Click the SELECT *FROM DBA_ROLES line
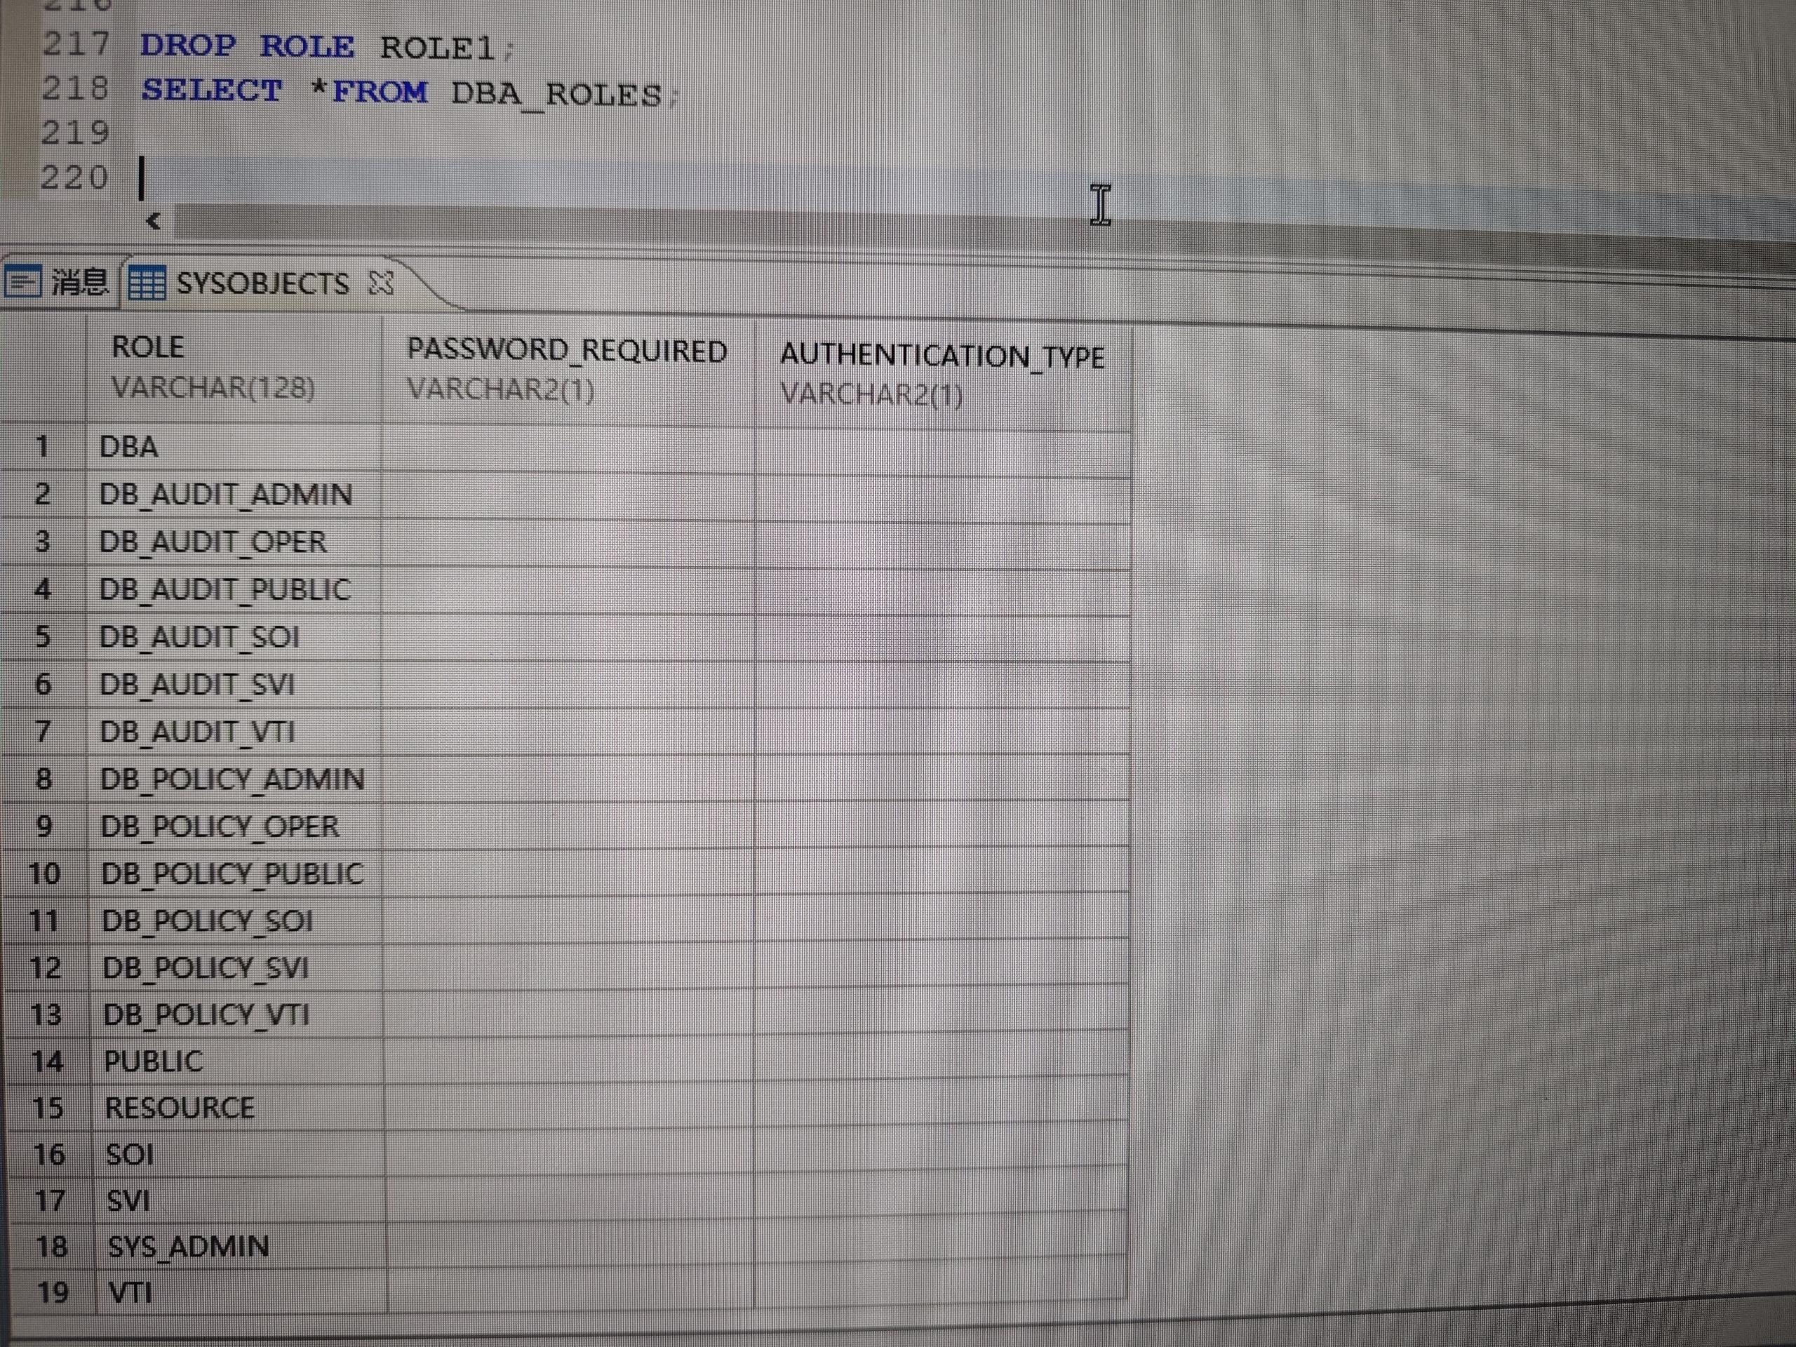The height and width of the screenshot is (1347, 1796). [410, 92]
